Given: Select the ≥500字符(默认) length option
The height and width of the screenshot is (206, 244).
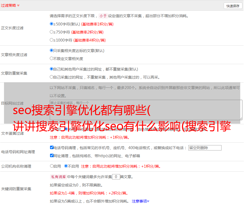Looking at the screenshot, I should pyautogui.click(x=52, y=24).
